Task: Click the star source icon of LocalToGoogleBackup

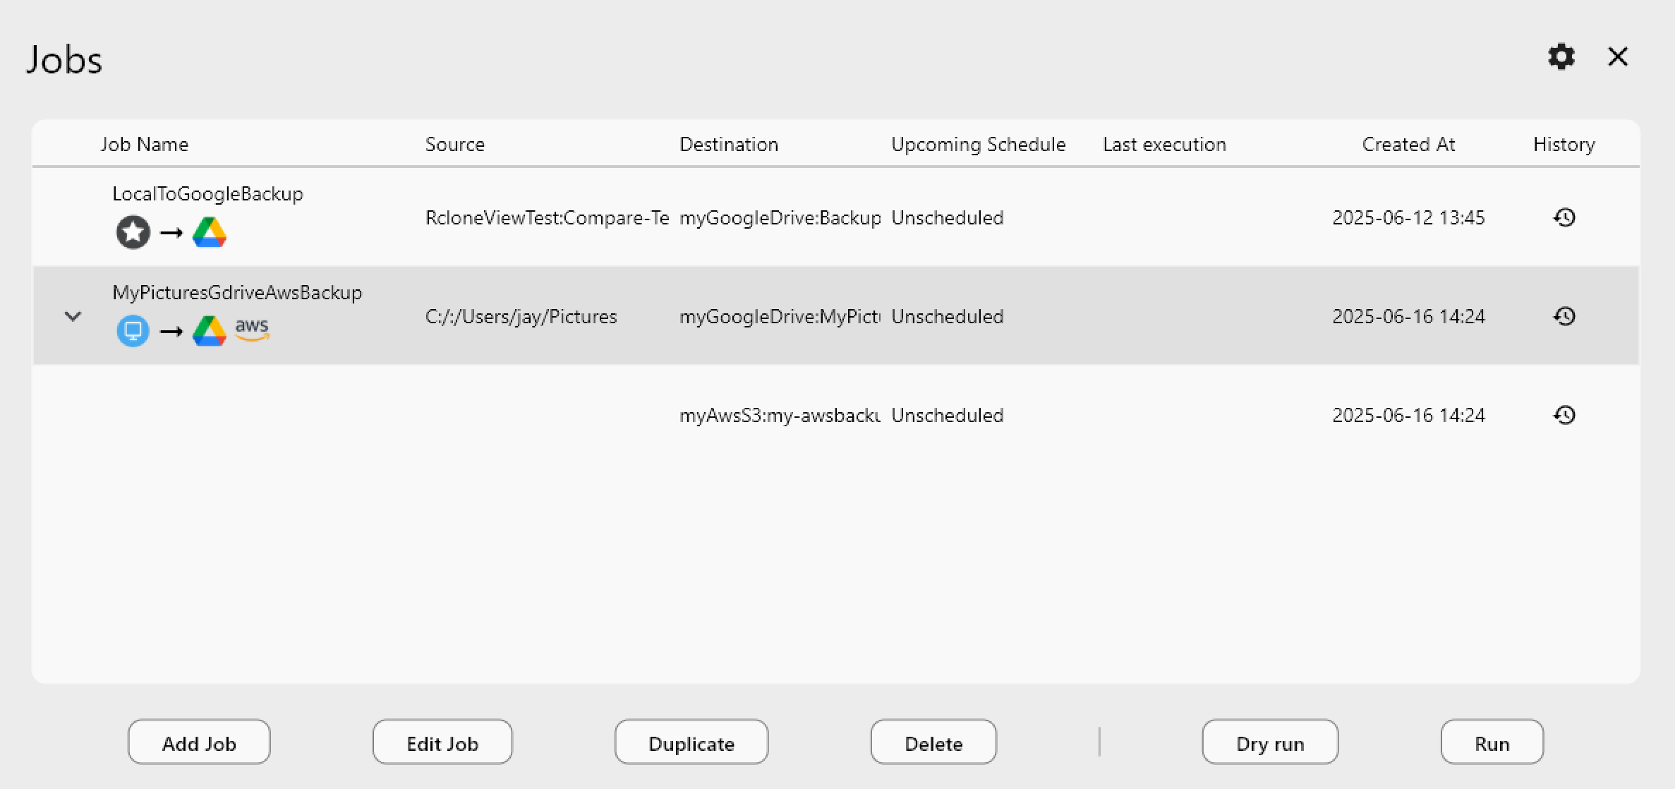Action: coord(132,231)
